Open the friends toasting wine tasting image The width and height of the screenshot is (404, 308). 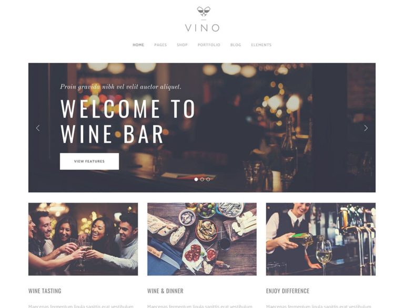(x=83, y=239)
